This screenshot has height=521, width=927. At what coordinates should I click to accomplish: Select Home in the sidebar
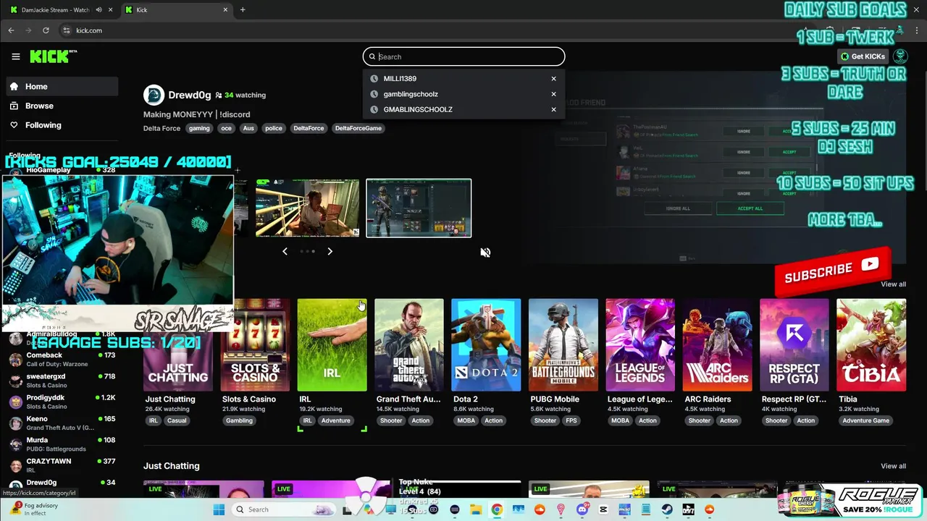(x=62, y=86)
